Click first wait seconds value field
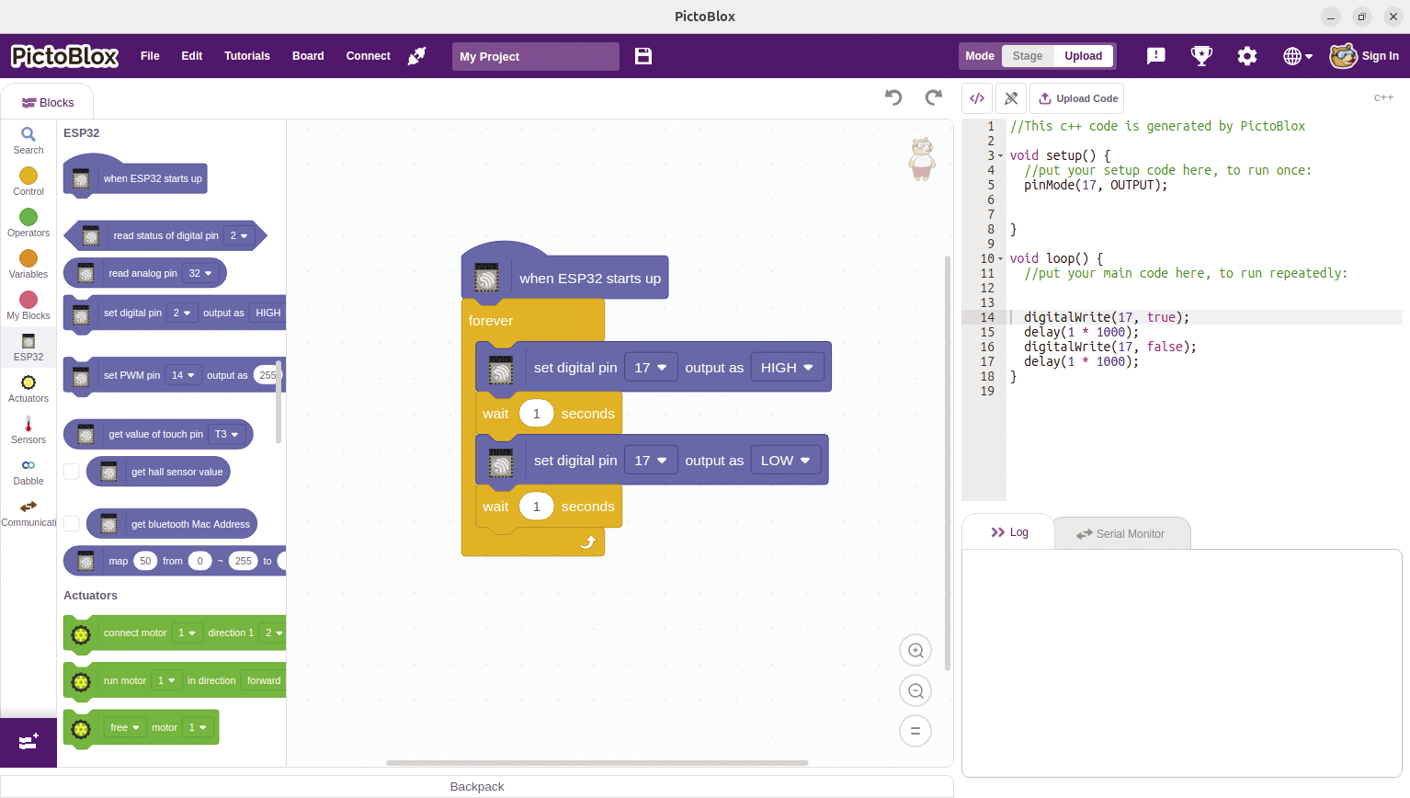 click(536, 414)
